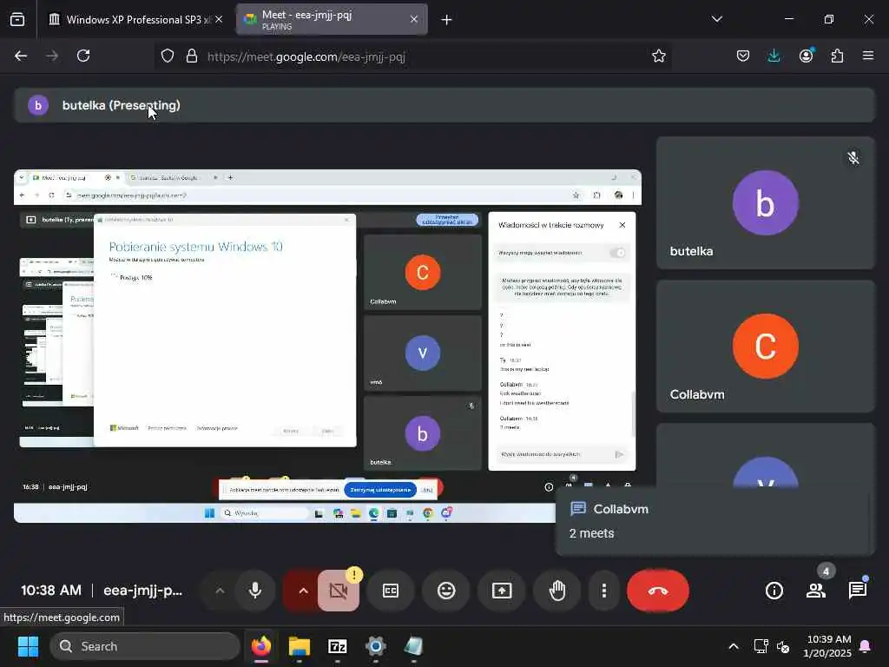Click the taskbar Search box
889x667 pixels.
(x=145, y=646)
